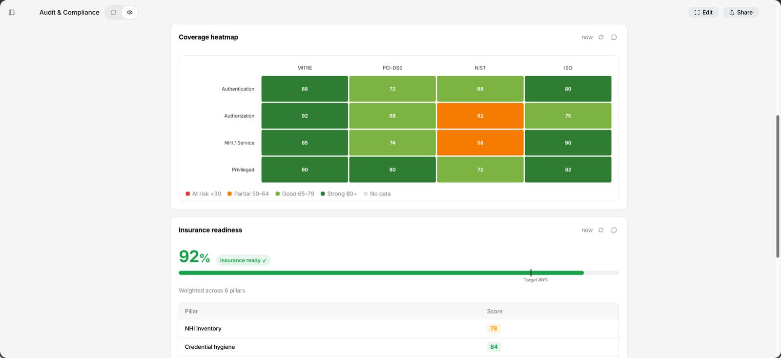Click the page vertical scrollbar thumb

778,186
